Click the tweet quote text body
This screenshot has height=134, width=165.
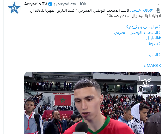pos(95,13)
